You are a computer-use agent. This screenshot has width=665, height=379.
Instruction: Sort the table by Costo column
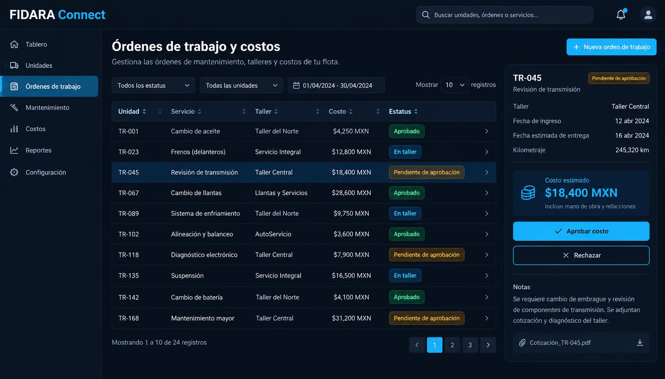coord(341,111)
